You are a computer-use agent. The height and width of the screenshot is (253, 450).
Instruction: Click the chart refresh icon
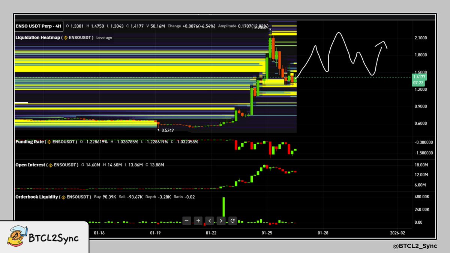[x=232, y=221]
